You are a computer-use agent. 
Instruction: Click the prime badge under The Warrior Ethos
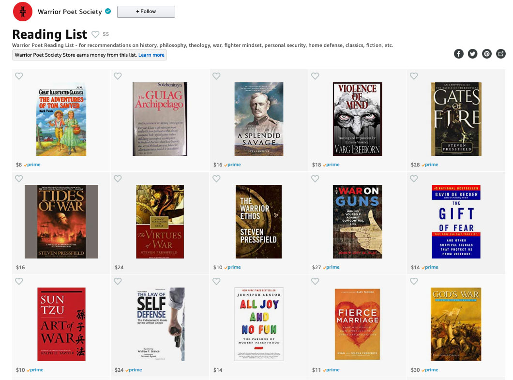(x=232, y=267)
